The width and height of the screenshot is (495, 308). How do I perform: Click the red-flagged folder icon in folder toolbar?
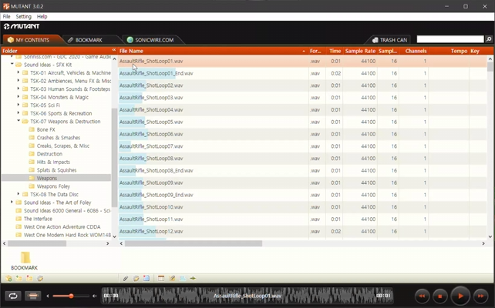click(x=29, y=279)
